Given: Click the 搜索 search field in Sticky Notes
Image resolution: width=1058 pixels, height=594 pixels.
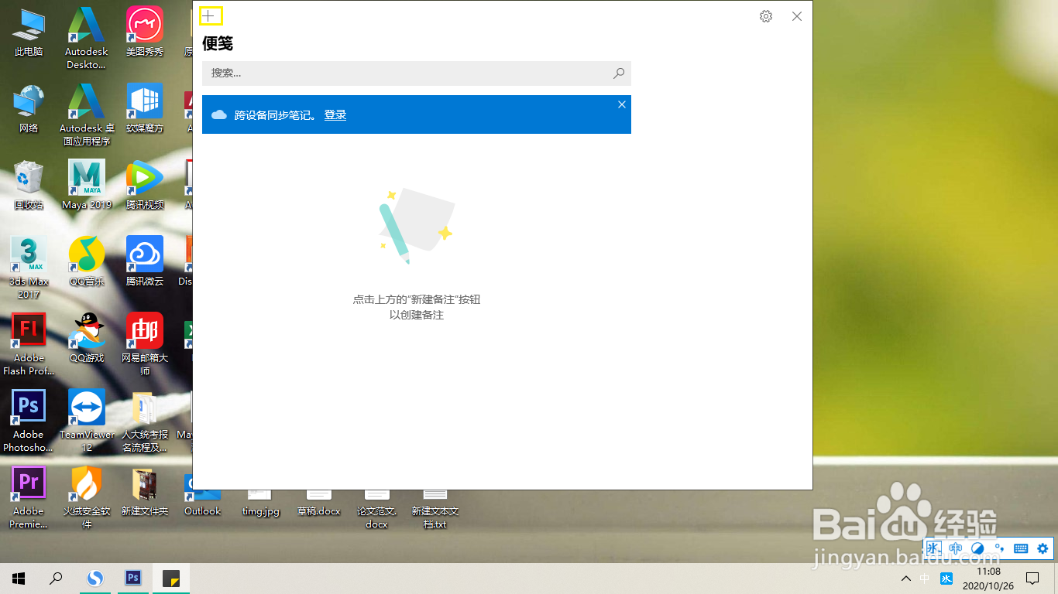Looking at the screenshot, I should (416, 73).
